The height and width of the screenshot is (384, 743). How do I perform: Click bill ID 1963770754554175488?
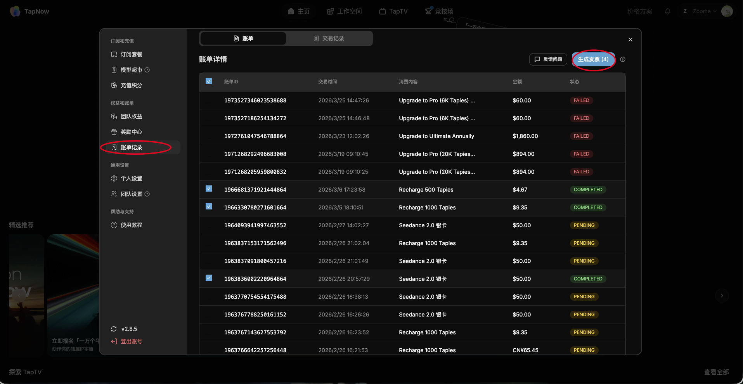[255, 297]
